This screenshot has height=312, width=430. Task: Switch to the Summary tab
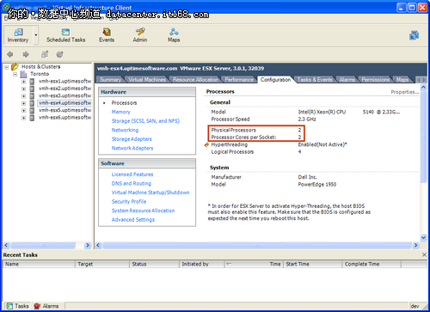tap(110, 80)
